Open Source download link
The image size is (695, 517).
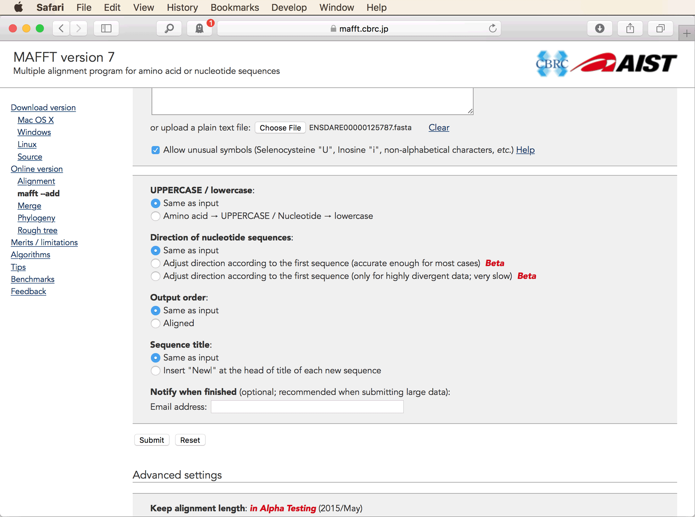(x=30, y=157)
